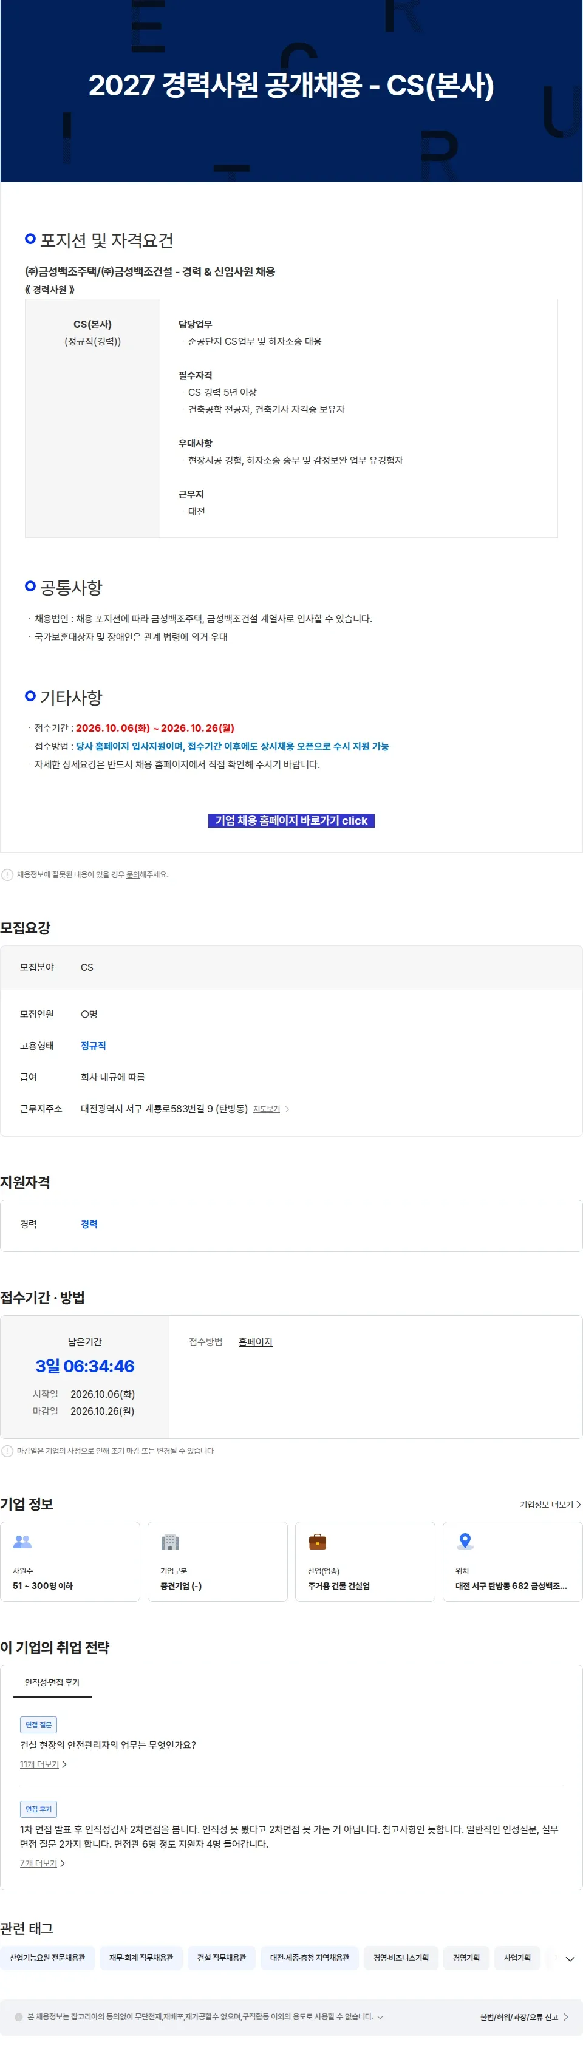Click the application period 2026.10.06(화) ~ 2026.10.26(월)
This screenshot has height=2048, width=583.
pyautogui.click(x=155, y=727)
